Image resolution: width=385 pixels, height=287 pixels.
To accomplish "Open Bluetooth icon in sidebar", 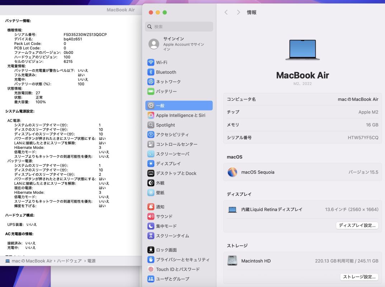I will click(x=151, y=72).
